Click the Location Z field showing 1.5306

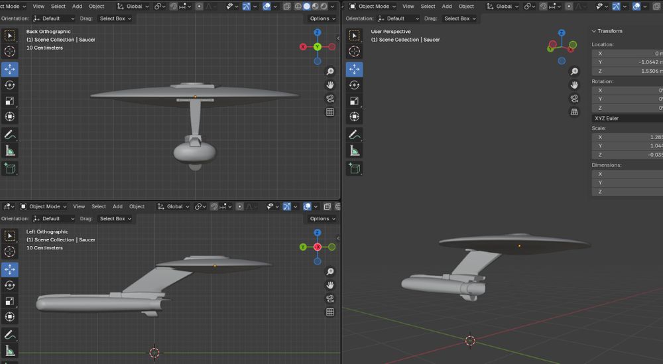(627, 71)
